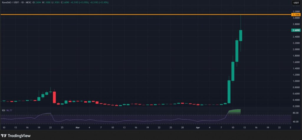
Task: Click the 1.0000 price axis level
Action: (295, 81)
